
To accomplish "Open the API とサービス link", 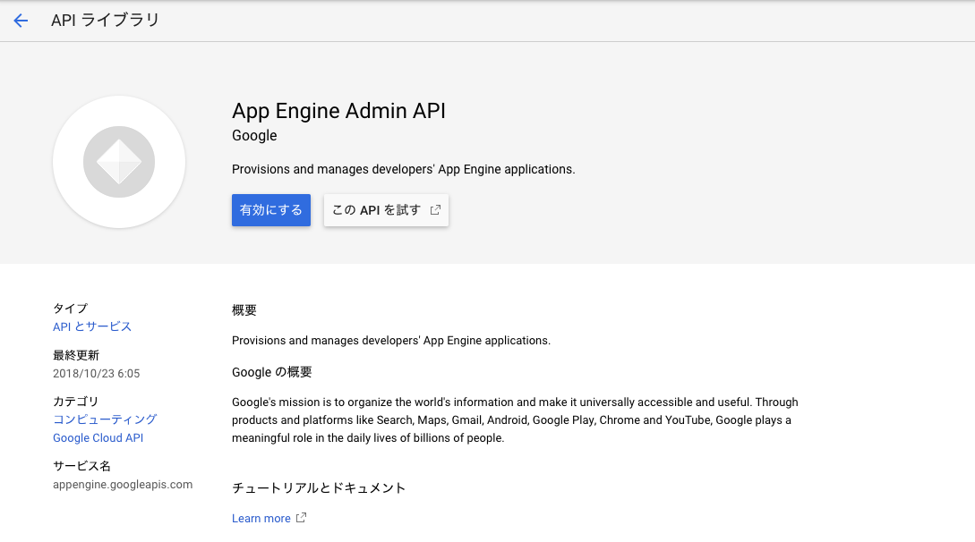I will click(x=90, y=326).
